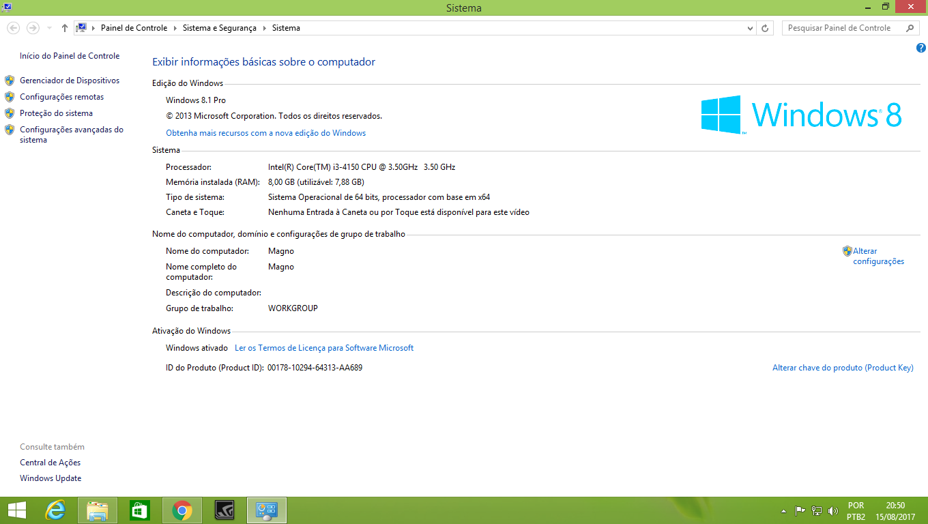
Task: Open volume speaker tray icon
Action: click(x=832, y=510)
